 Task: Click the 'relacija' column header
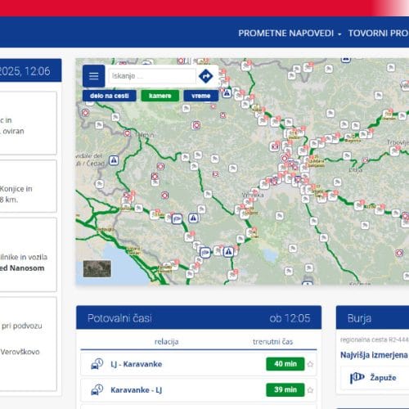point(166,342)
